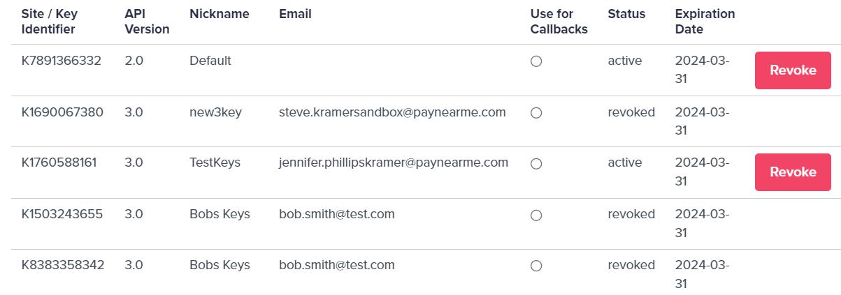Click the Use for Callbacks header

tap(559, 22)
